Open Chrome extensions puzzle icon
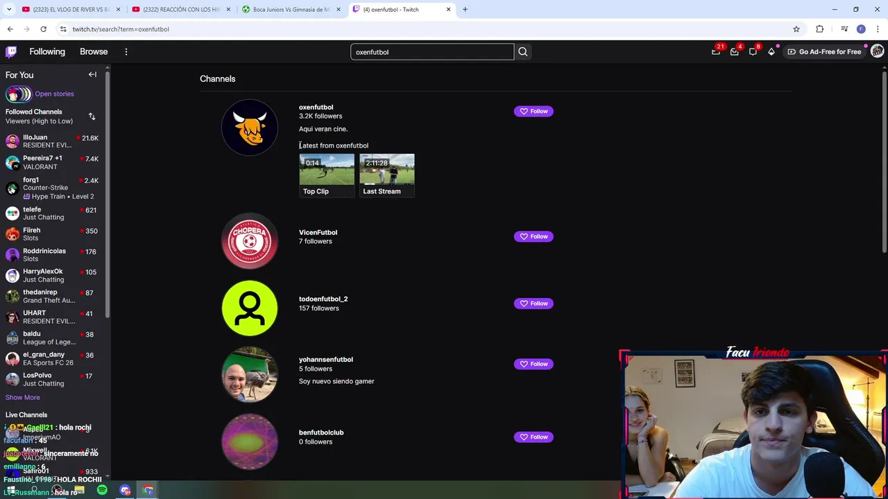This screenshot has width=888, height=499. [819, 29]
